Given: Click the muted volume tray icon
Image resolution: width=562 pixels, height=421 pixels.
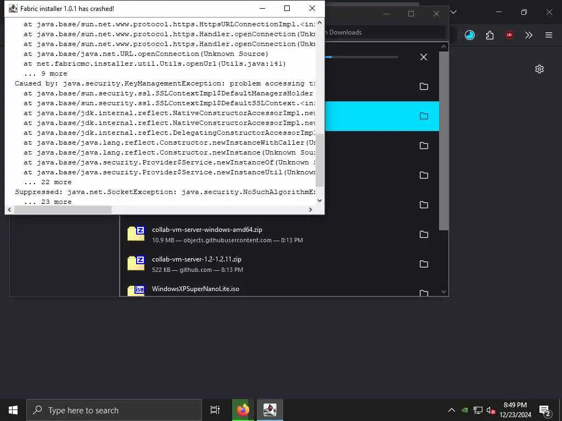Looking at the screenshot, I should (x=491, y=410).
